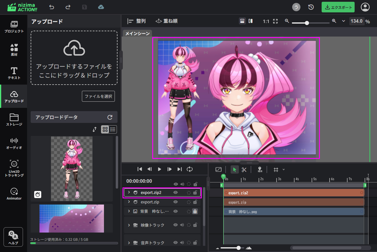Click the fit-to-screen icon
377x252 pixels.
tap(275, 21)
